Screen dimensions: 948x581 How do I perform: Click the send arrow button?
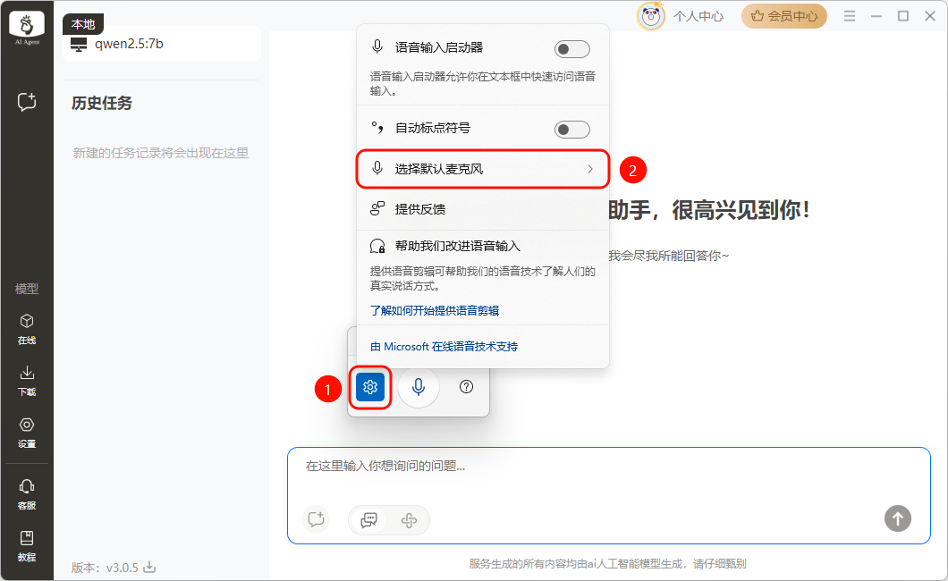click(898, 518)
